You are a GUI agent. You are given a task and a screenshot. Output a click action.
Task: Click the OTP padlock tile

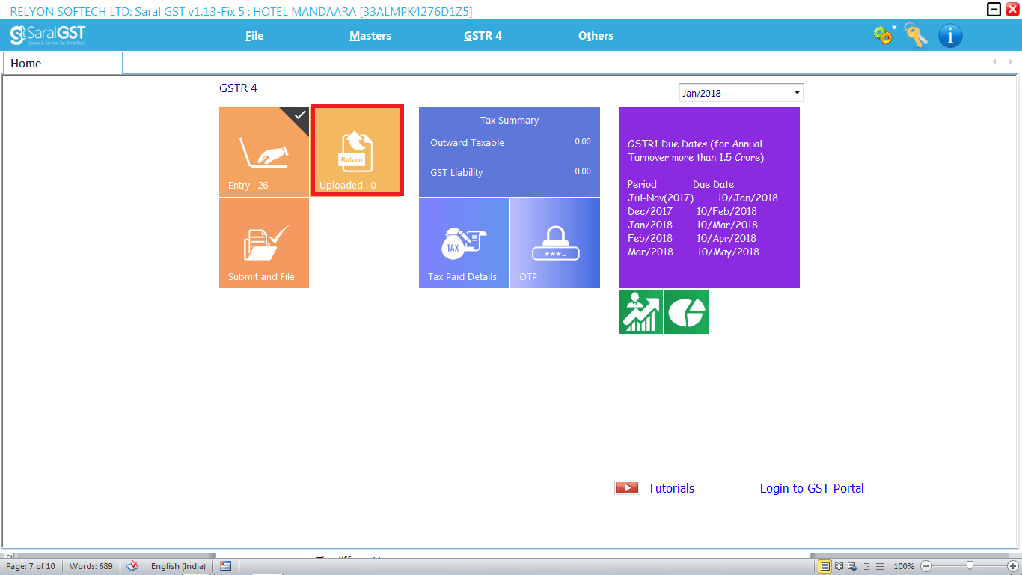click(554, 243)
